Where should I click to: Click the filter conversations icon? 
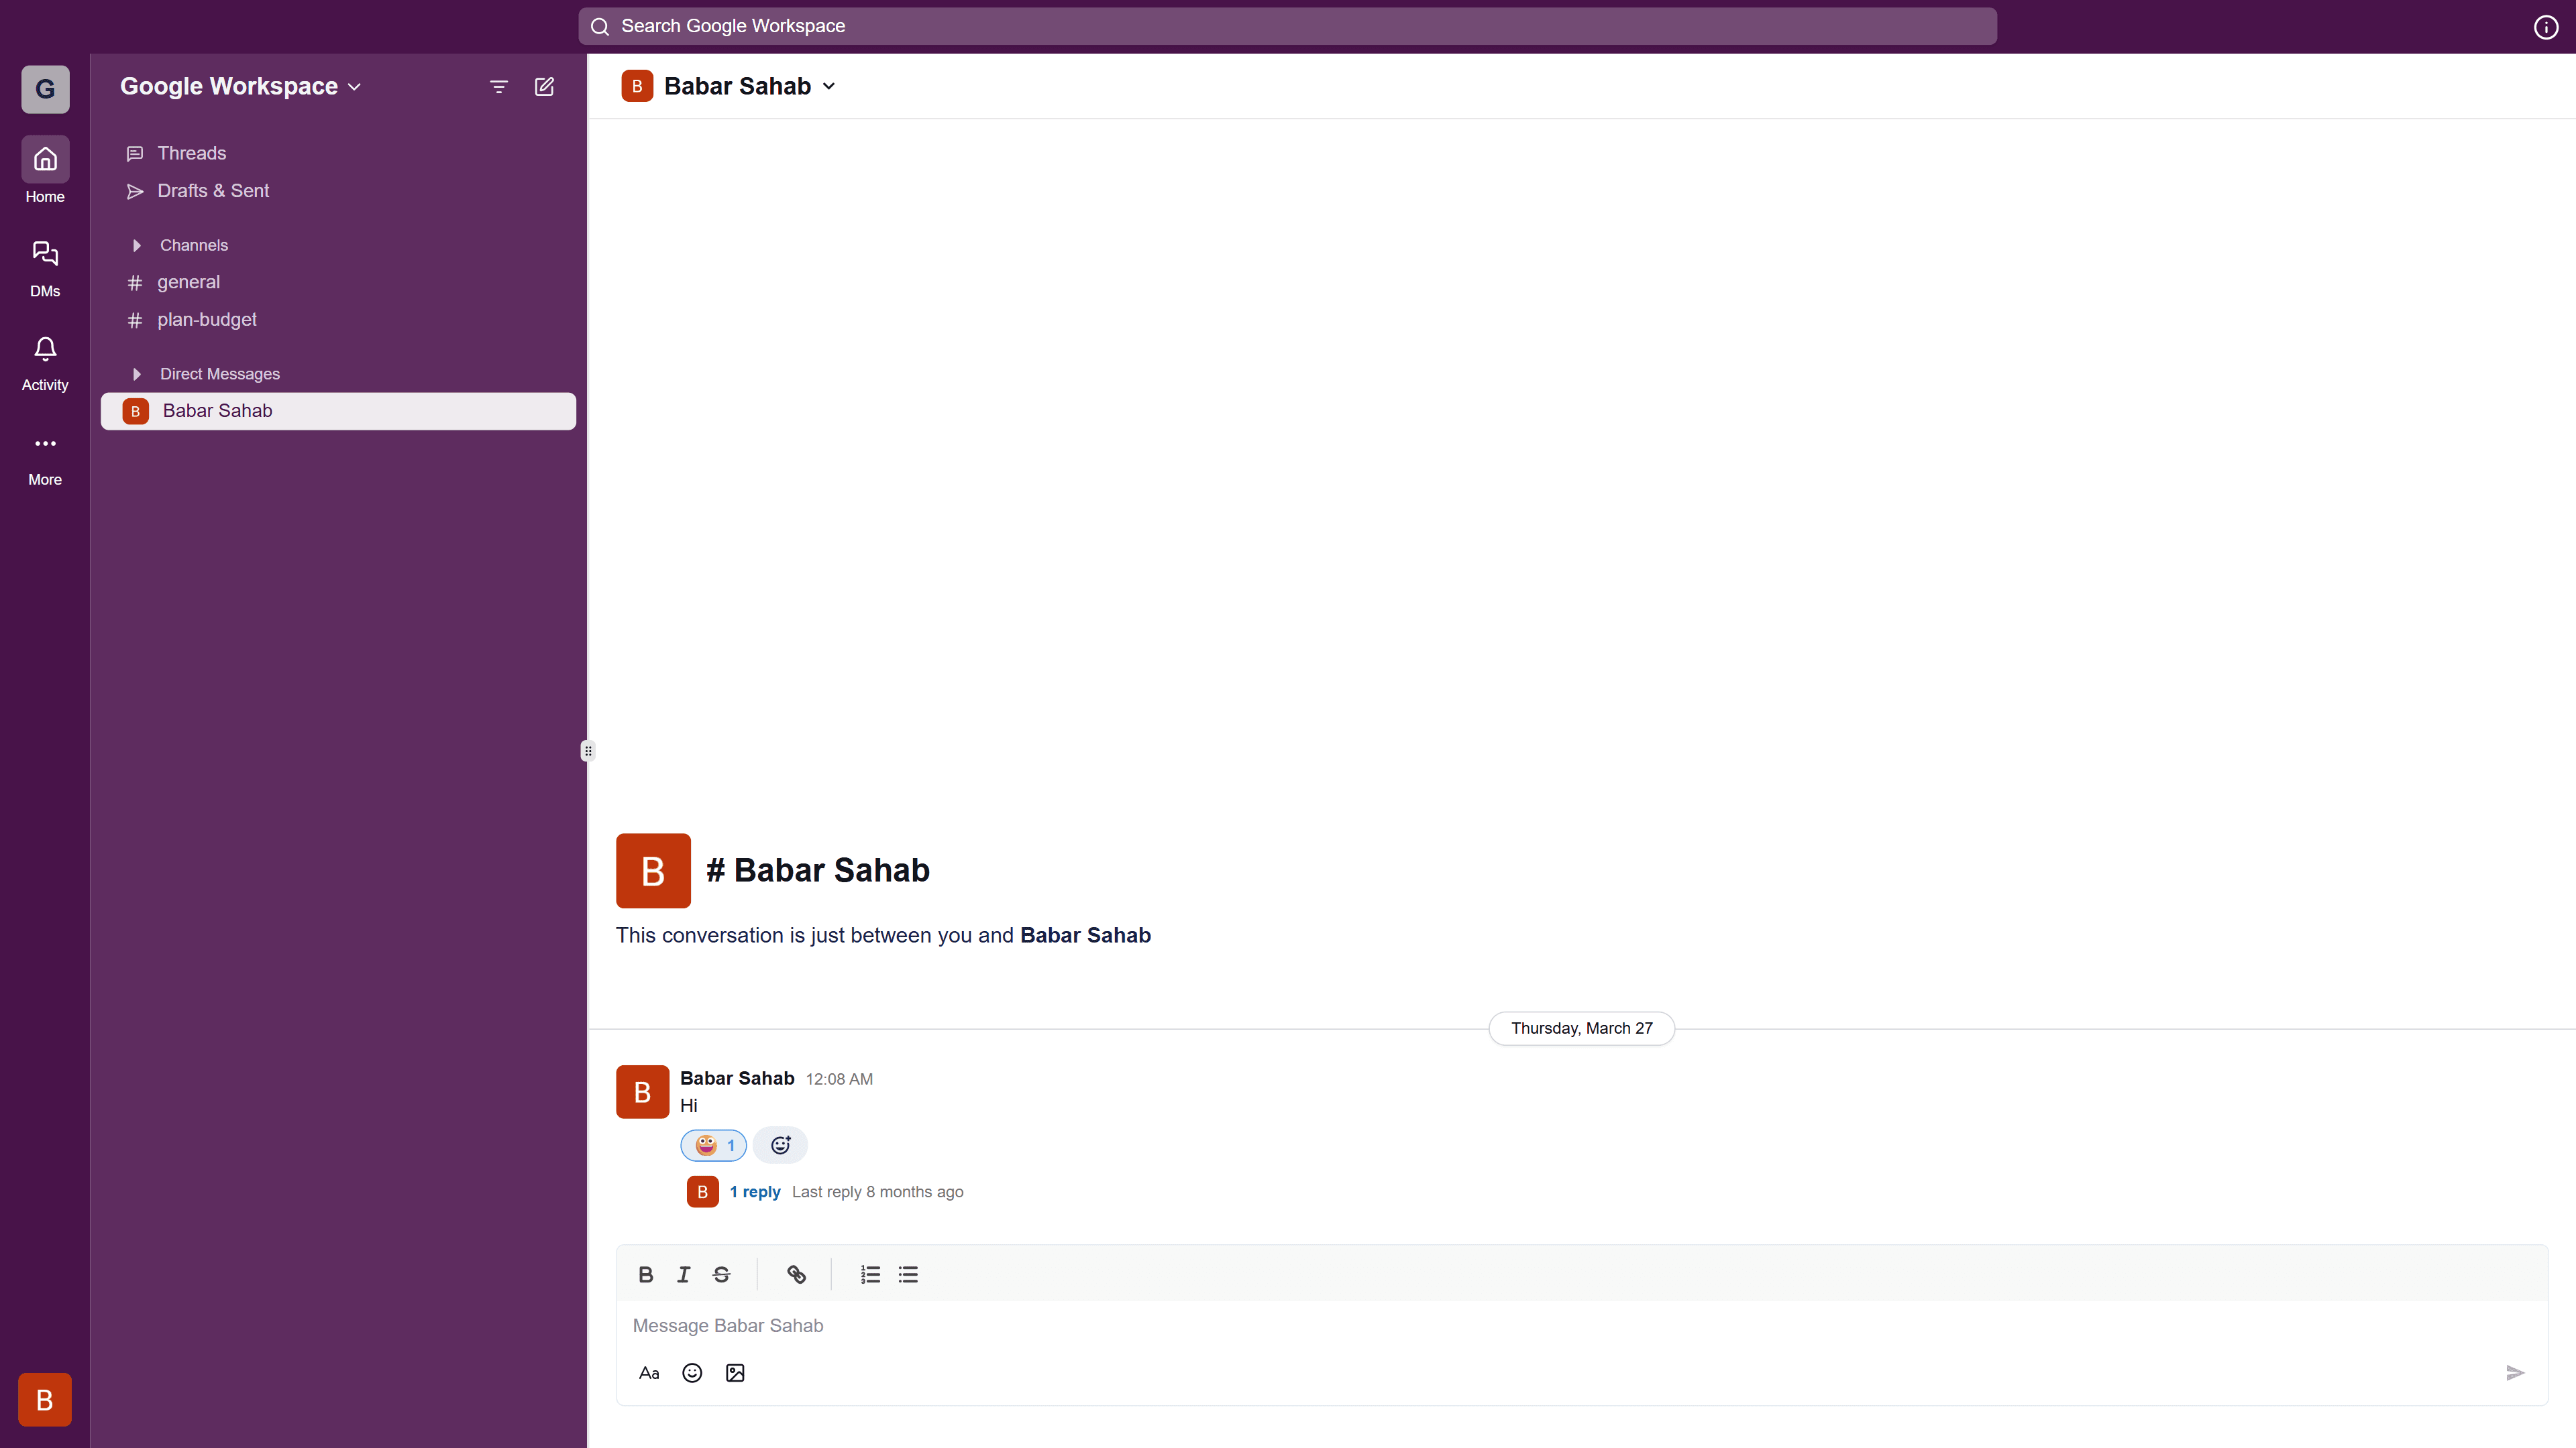pyautogui.click(x=498, y=86)
